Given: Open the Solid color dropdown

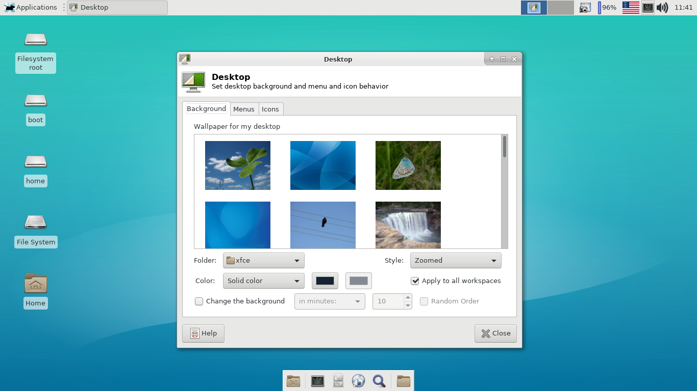Looking at the screenshot, I should [x=264, y=281].
